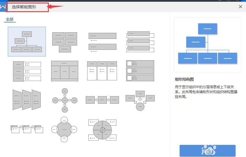
Task: Click the blue organization chart preview image
Action: click(208, 45)
